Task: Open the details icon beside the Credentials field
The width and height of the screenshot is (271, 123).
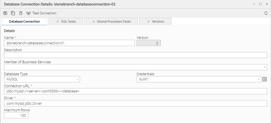Action: click(265, 79)
